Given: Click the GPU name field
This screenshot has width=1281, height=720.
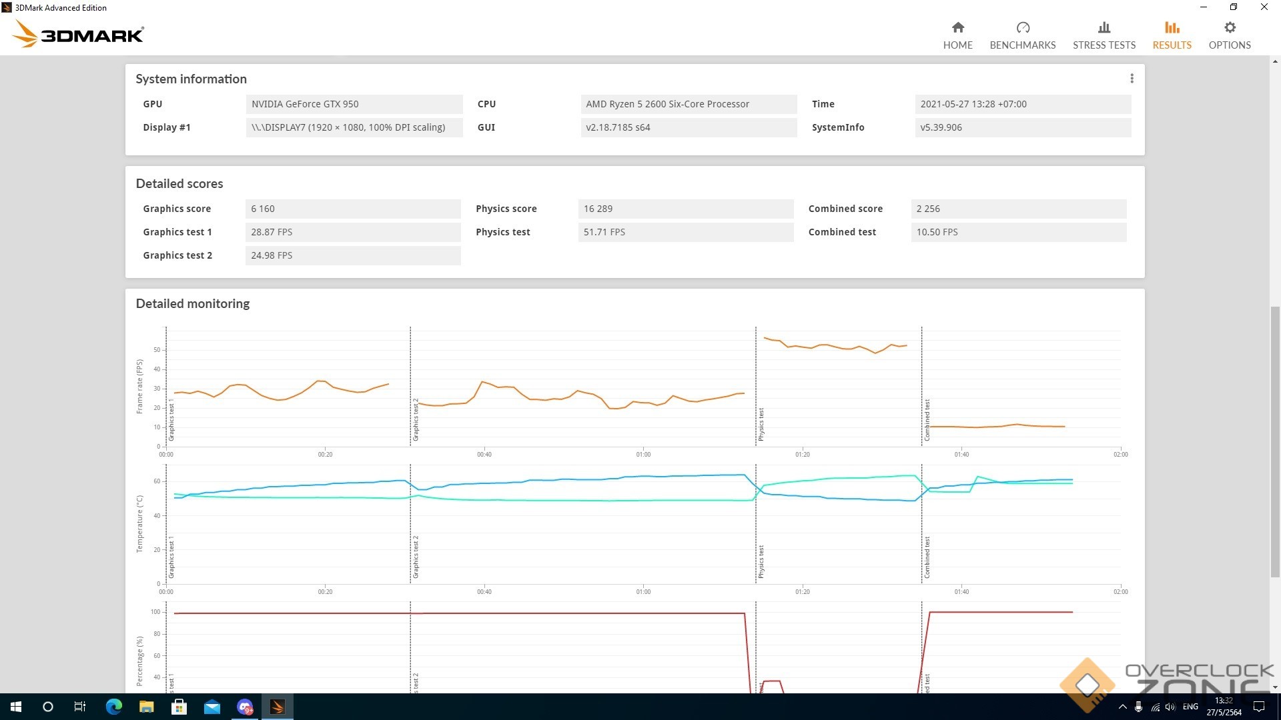Looking at the screenshot, I should 354,104.
